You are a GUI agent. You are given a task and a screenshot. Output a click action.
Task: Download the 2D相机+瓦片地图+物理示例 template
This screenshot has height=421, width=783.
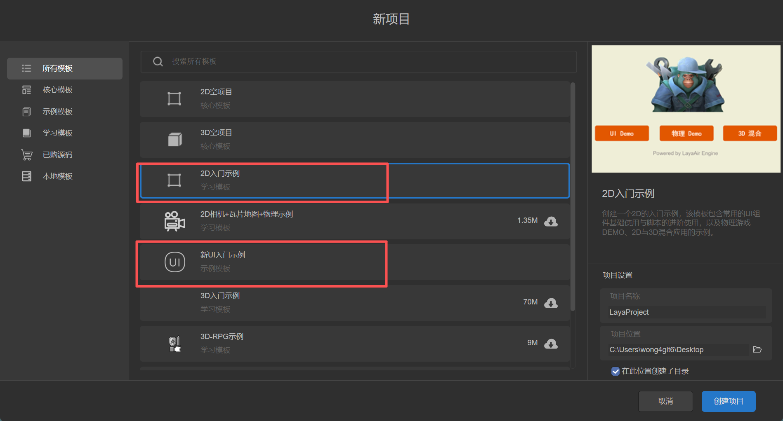tap(551, 222)
